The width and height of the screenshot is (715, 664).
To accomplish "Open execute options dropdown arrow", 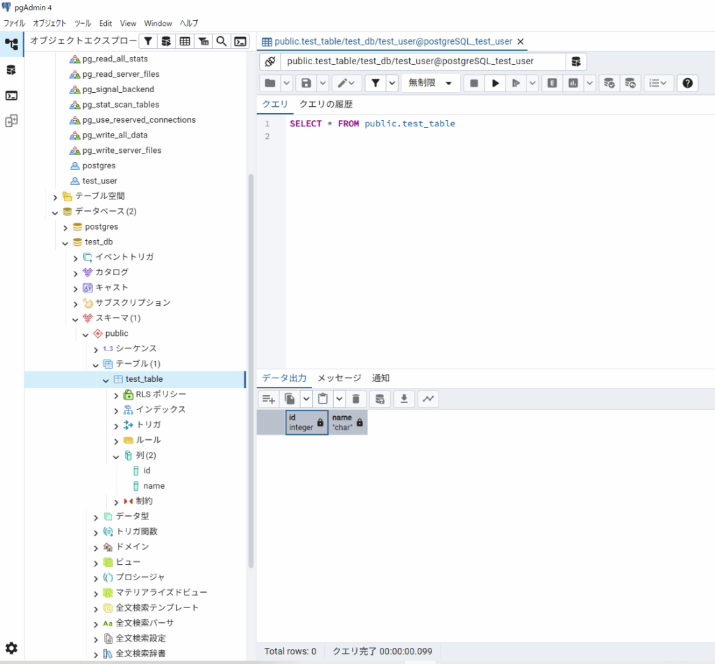I will [x=532, y=83].
